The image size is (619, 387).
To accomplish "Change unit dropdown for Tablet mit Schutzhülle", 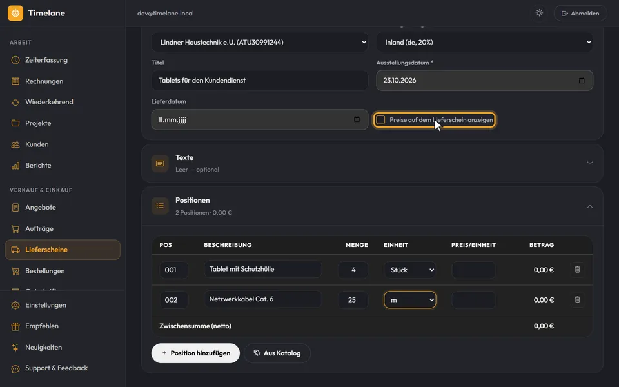I will point(410,270).
